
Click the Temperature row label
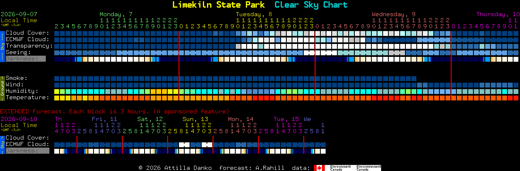coord(28,98)
